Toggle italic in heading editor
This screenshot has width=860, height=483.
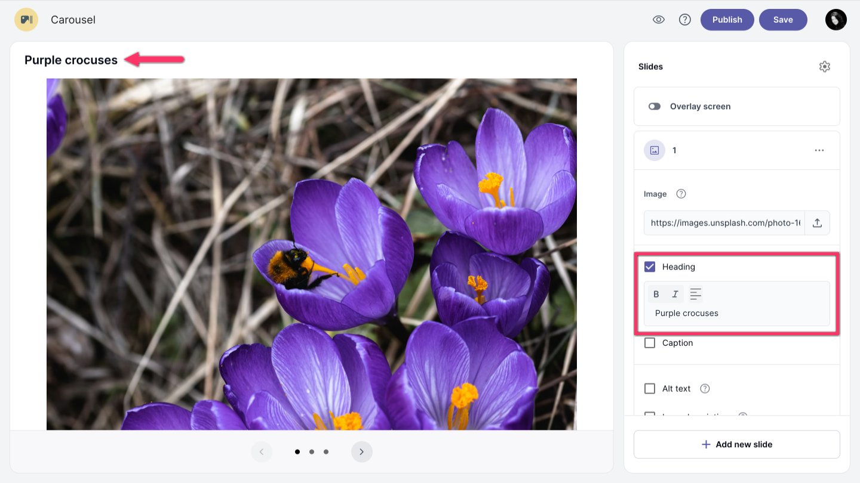(675, 294)
